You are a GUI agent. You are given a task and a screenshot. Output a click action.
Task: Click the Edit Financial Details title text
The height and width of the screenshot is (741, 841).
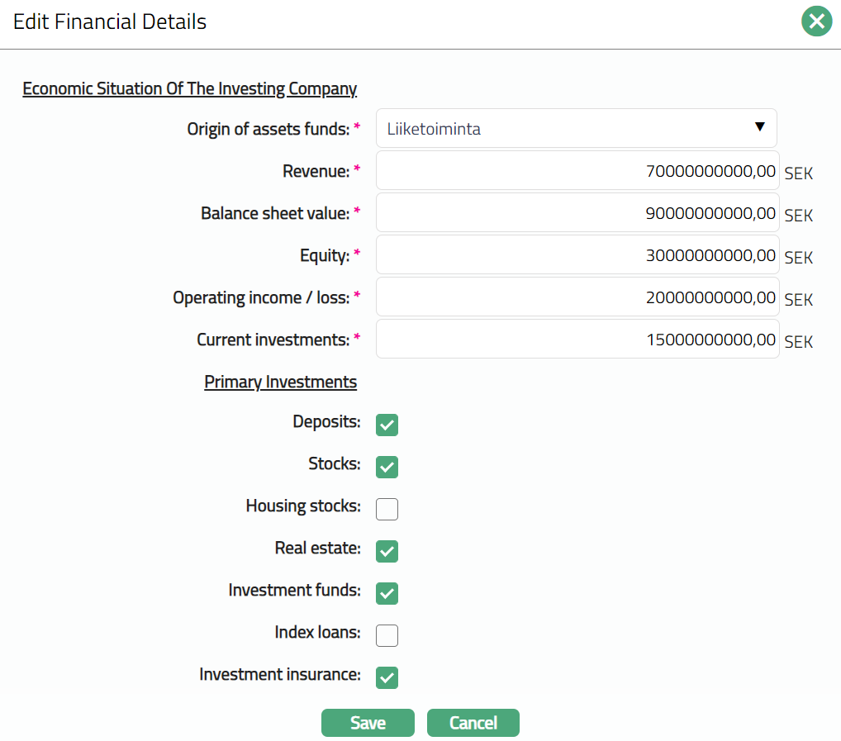coord(110,21)
